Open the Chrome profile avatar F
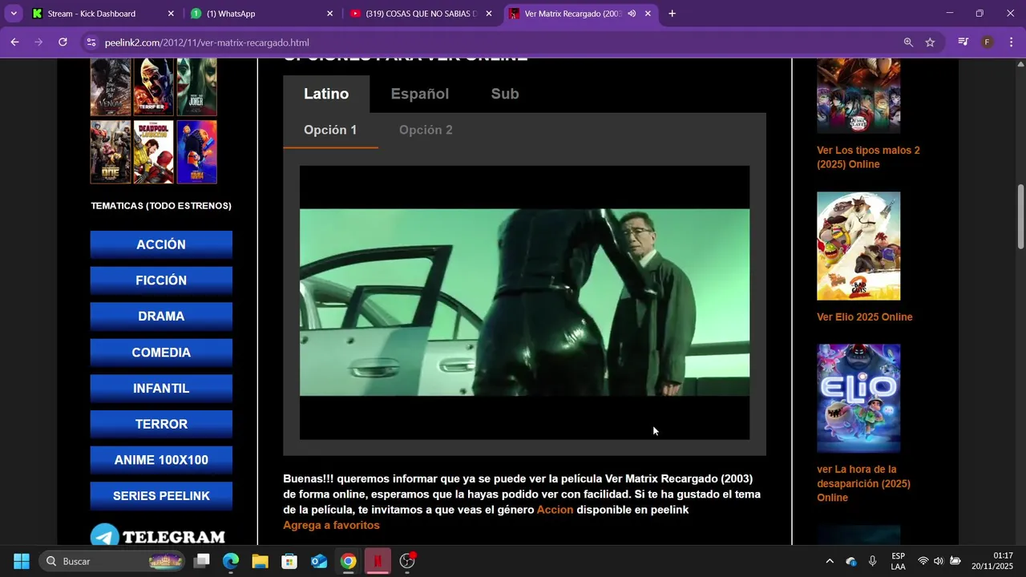 [x=988, y=42]
